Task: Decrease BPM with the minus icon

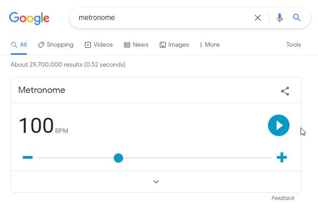Action: pyautogui.click(x=28, y=157)
